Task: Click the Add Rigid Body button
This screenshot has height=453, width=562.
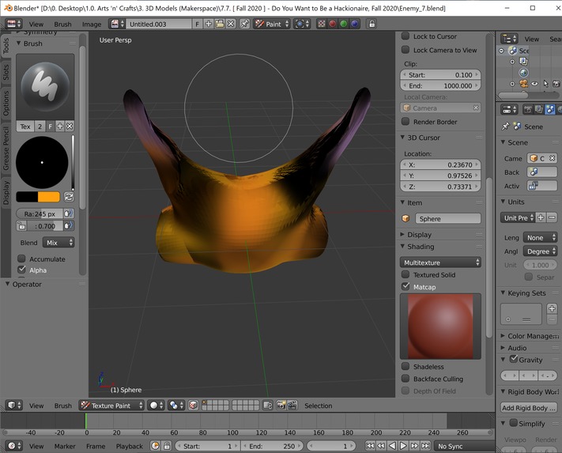Action: pos(529,408)
